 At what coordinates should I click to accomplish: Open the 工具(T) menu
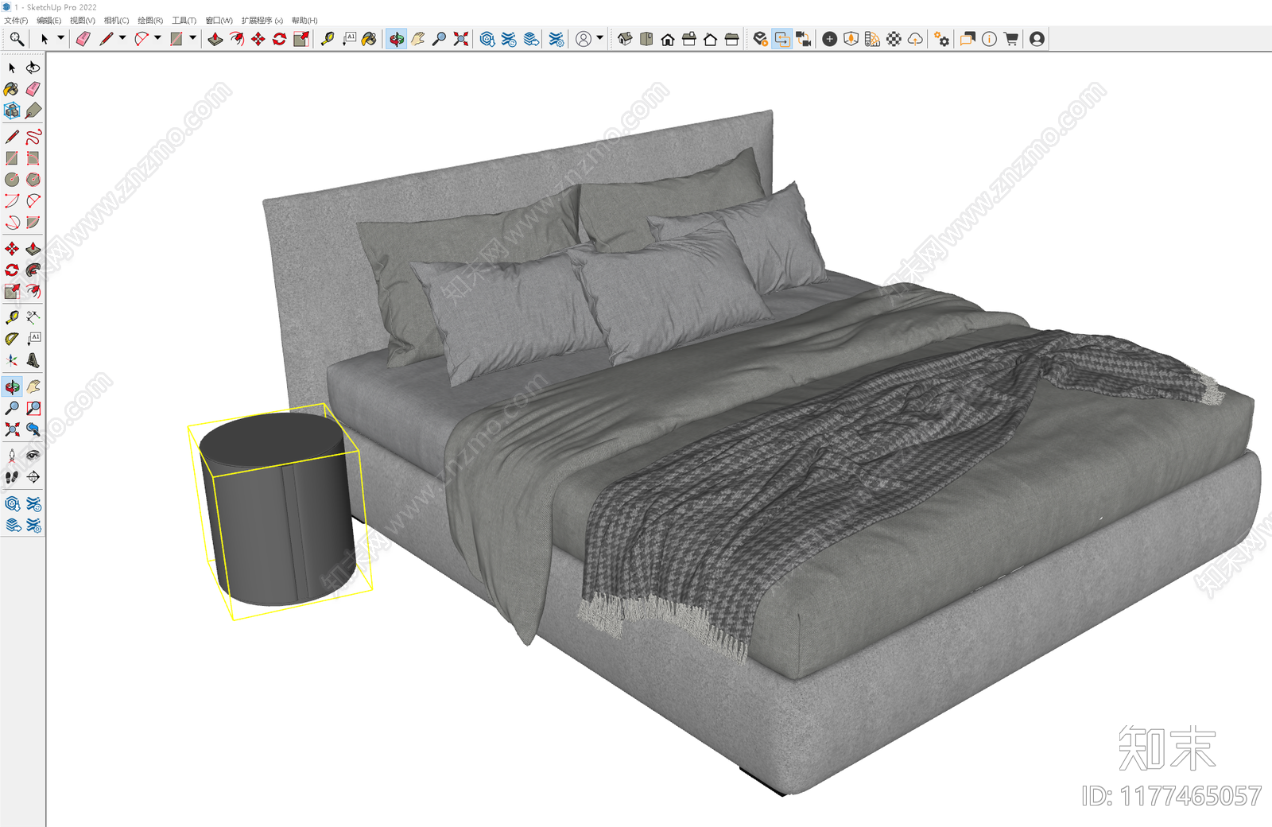coord(184,21)
